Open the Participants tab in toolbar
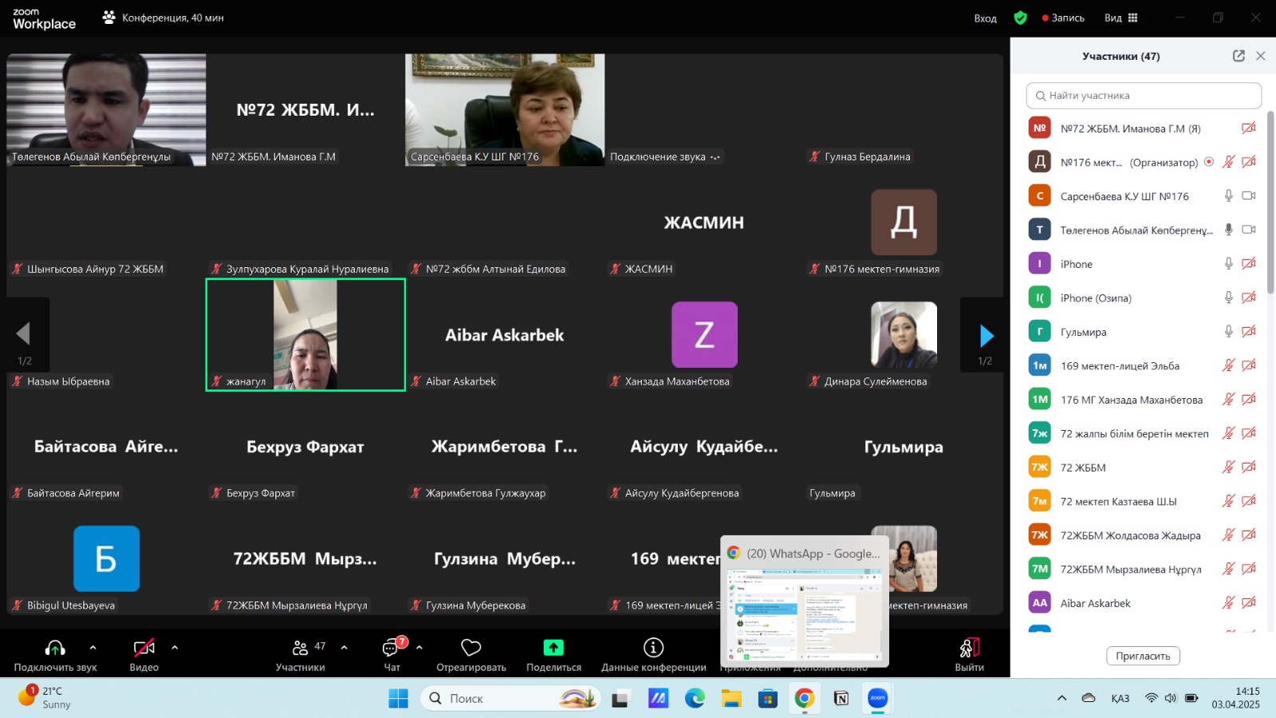Screen dimensions: 1276x718 301,648
